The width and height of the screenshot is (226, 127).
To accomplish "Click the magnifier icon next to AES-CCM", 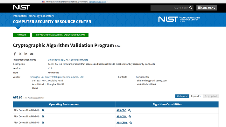I will pyautogui.click(x=130, y=116).
